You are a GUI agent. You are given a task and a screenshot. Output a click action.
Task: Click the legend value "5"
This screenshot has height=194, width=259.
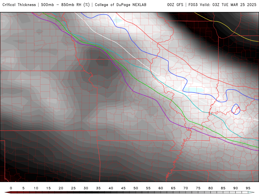tap(23, 188)
